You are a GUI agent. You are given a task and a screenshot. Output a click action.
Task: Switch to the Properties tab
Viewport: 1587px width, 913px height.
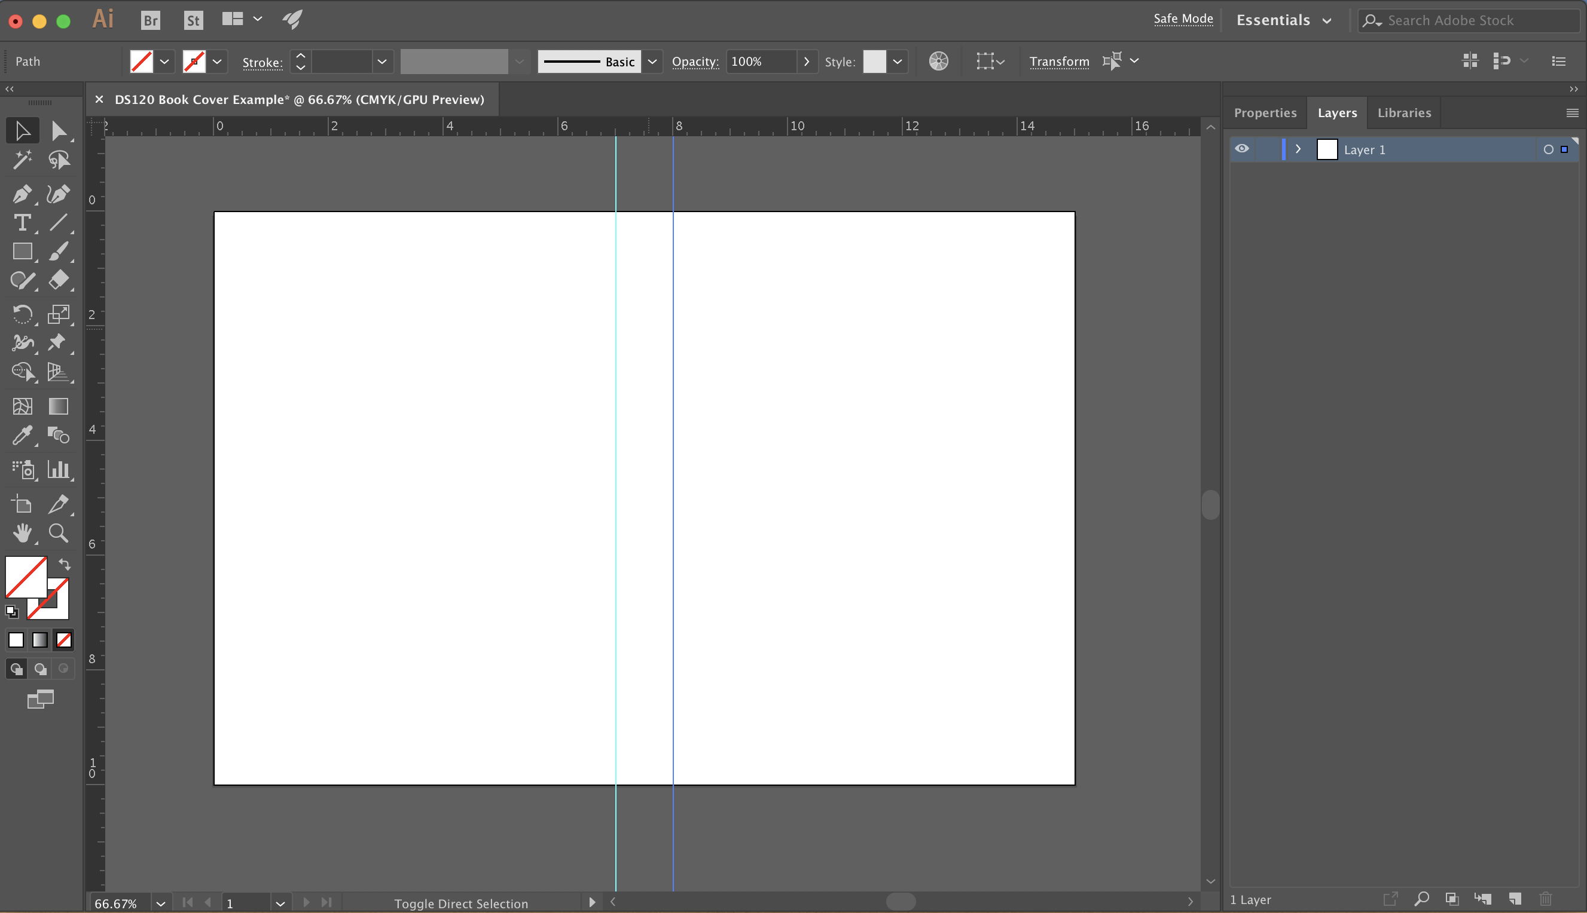coord(1265,113)
